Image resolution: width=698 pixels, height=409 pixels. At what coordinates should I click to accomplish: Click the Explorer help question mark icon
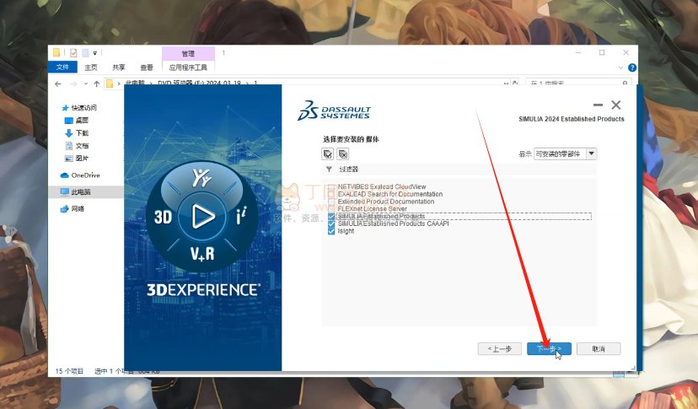click(632, 67)
